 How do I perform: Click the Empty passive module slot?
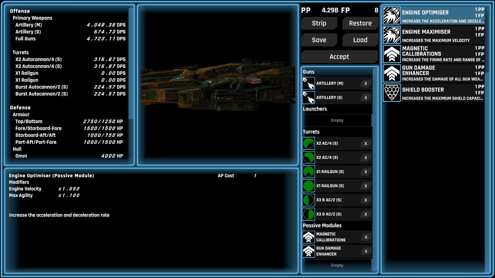pyautogui.click(x=337, y=265)
